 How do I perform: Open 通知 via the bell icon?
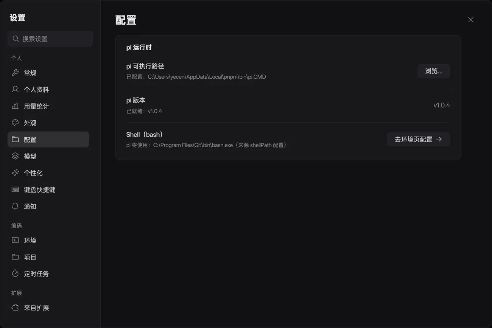click(15, 206)
